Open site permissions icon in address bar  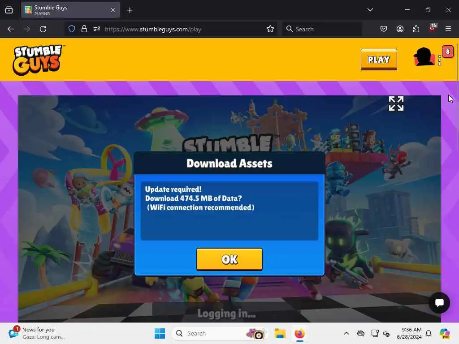[x=97, y=29]
